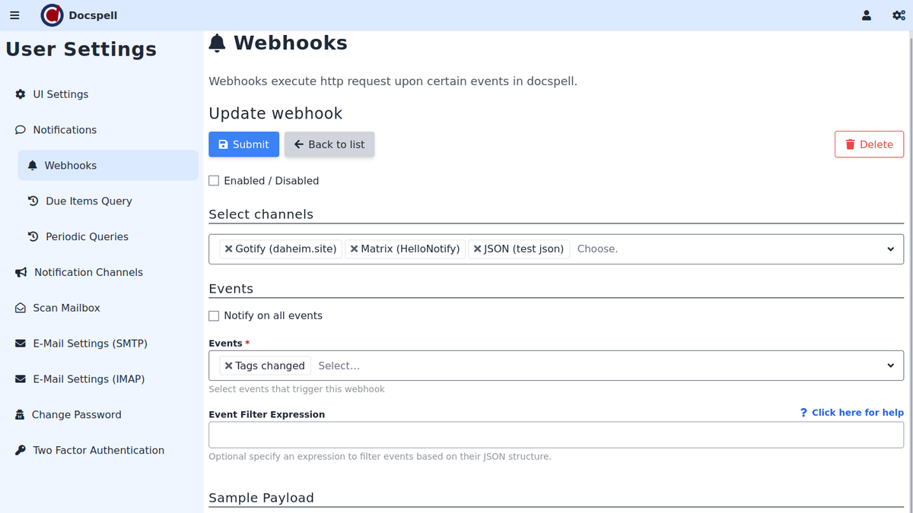Click the Docspell logo icon
Viewport: 913px width, 513px height.
click(52, 15)
